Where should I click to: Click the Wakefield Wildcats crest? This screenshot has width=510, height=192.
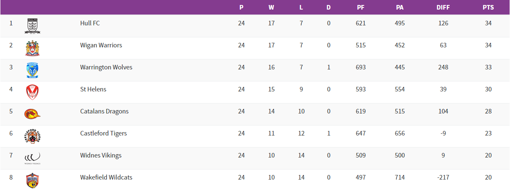point(32,180)
